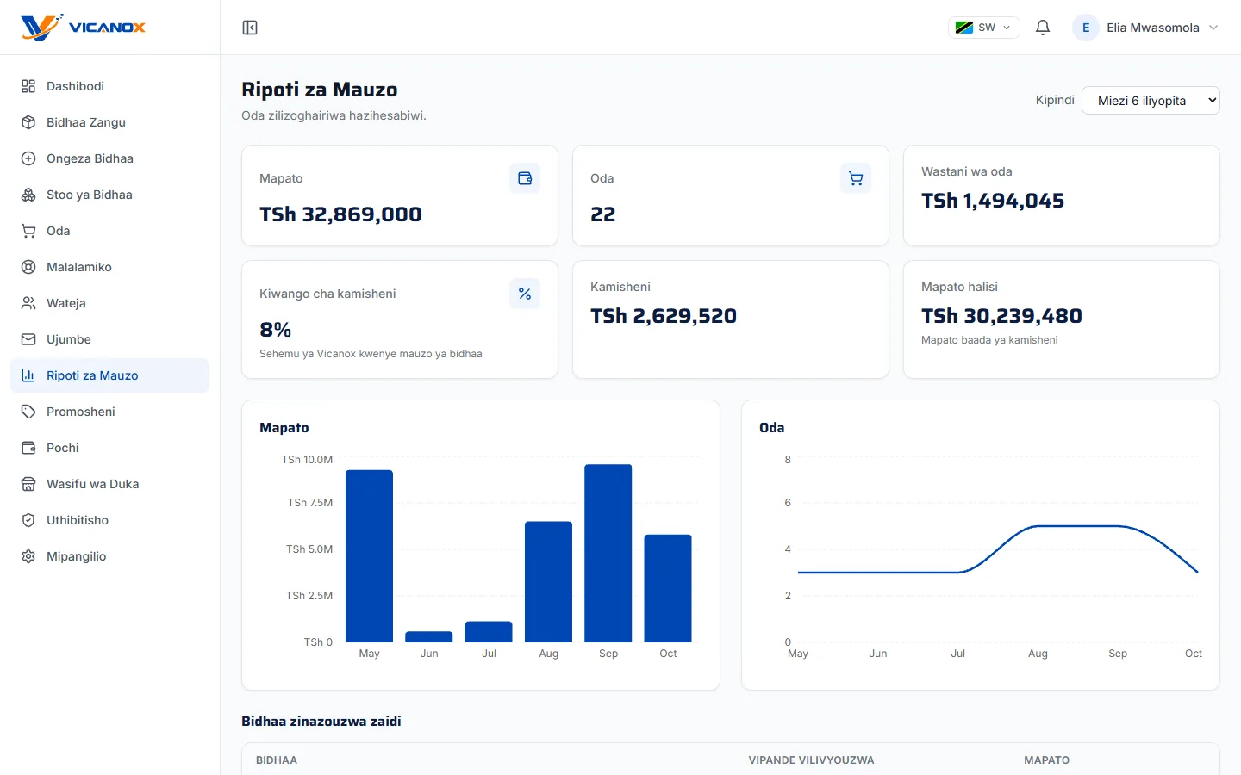
Task: Click the Tanzania flag icon
Action: click(964, 28)
